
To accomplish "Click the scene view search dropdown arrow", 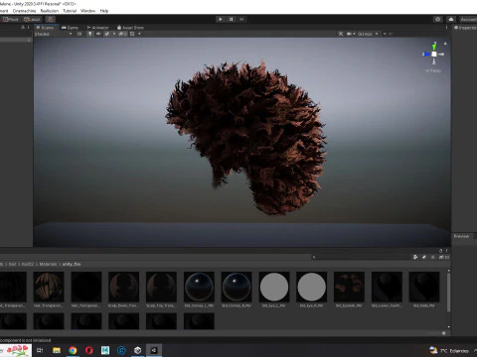I will click(x=385, y=34).
